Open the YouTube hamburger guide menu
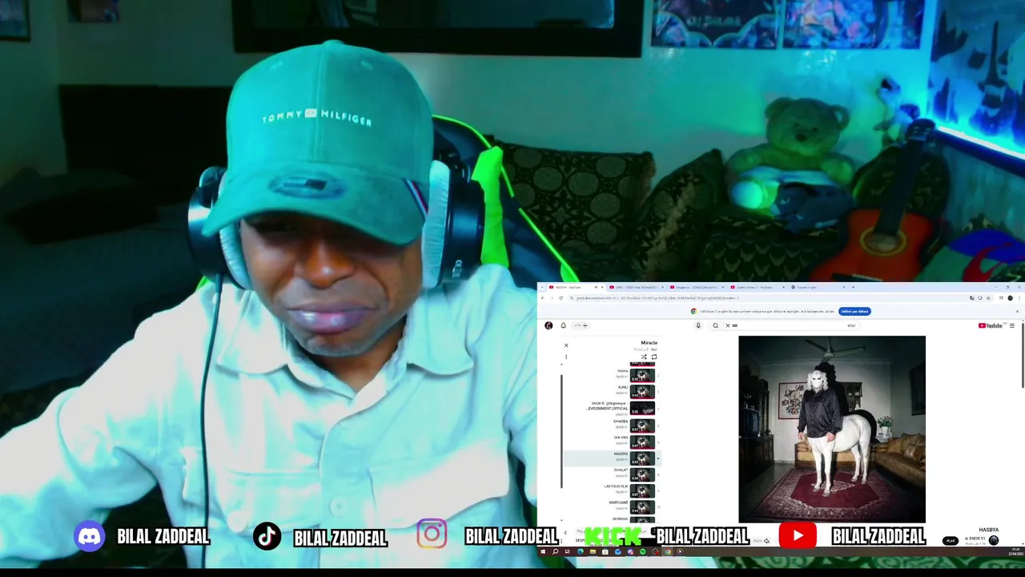 pos(1012,325)
